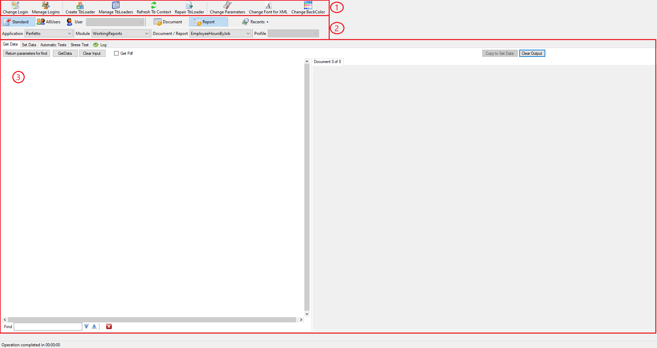
Task: Click horizontal scrollbar left arrow
Action: coord(5,320)
